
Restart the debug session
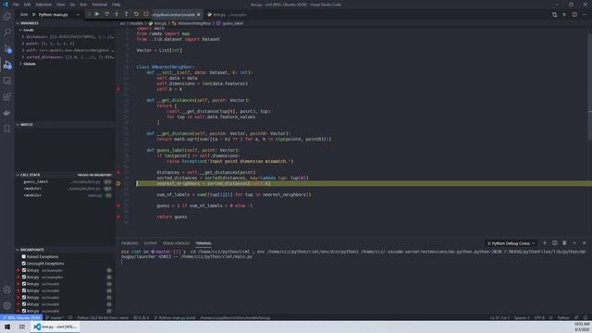click(x=136, y=15)
